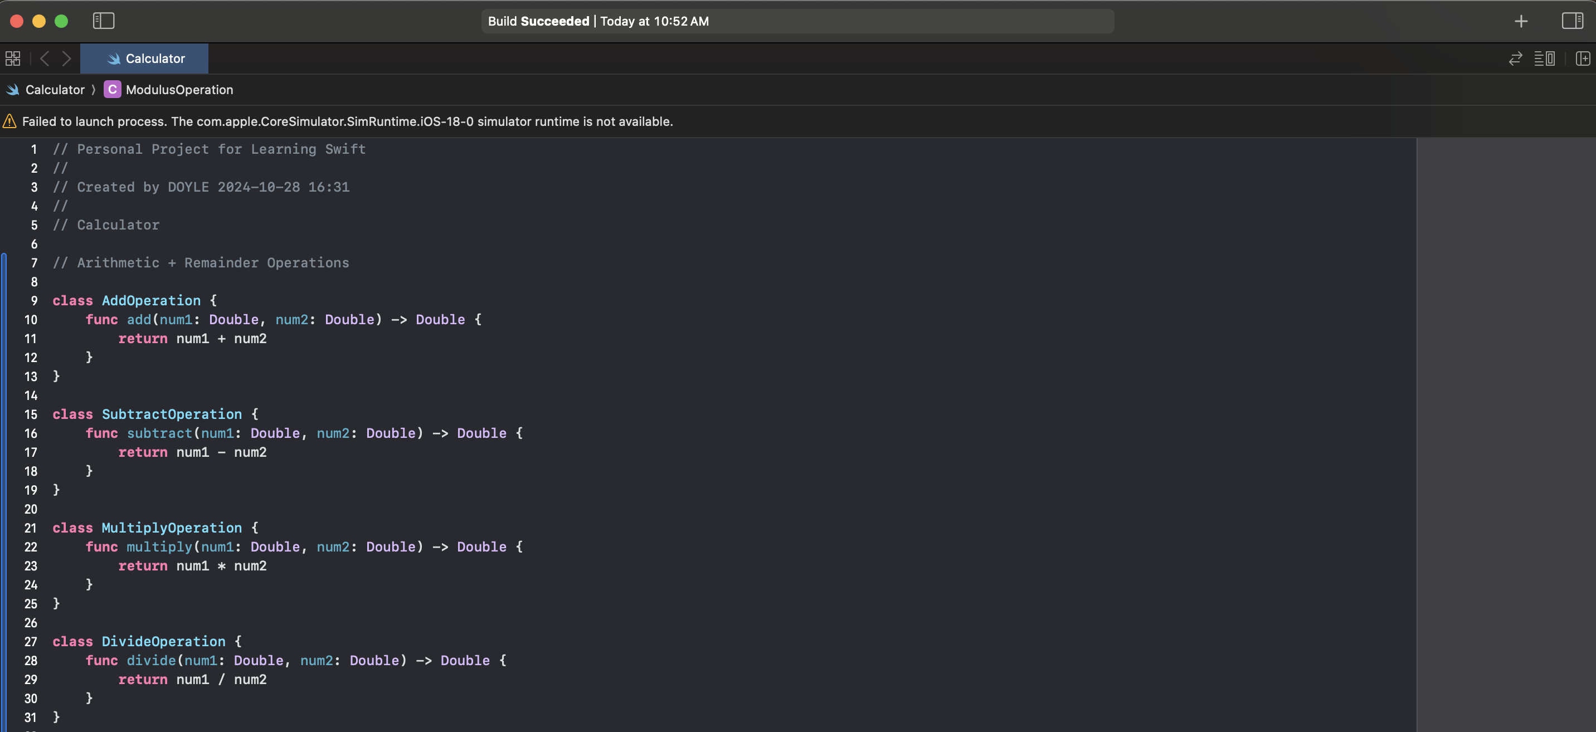
Task: Click line number 21 in gutter
Action: pyautogui.click(x=31, y=528)
